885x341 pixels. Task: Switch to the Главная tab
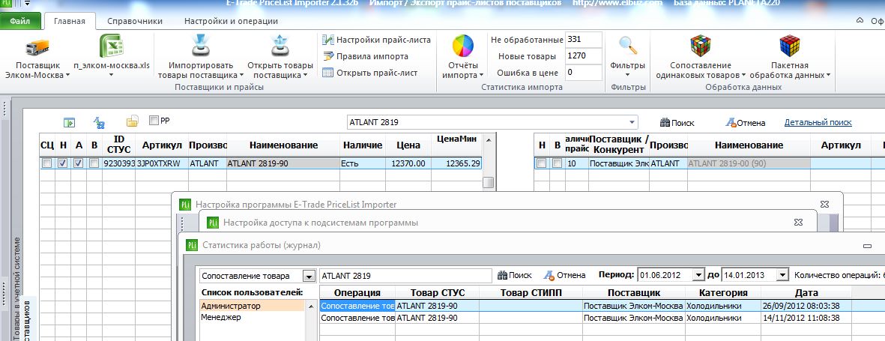[70, 21]
